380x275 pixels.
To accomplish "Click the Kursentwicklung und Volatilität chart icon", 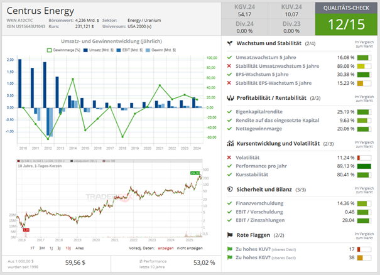I will click(231, 143).
